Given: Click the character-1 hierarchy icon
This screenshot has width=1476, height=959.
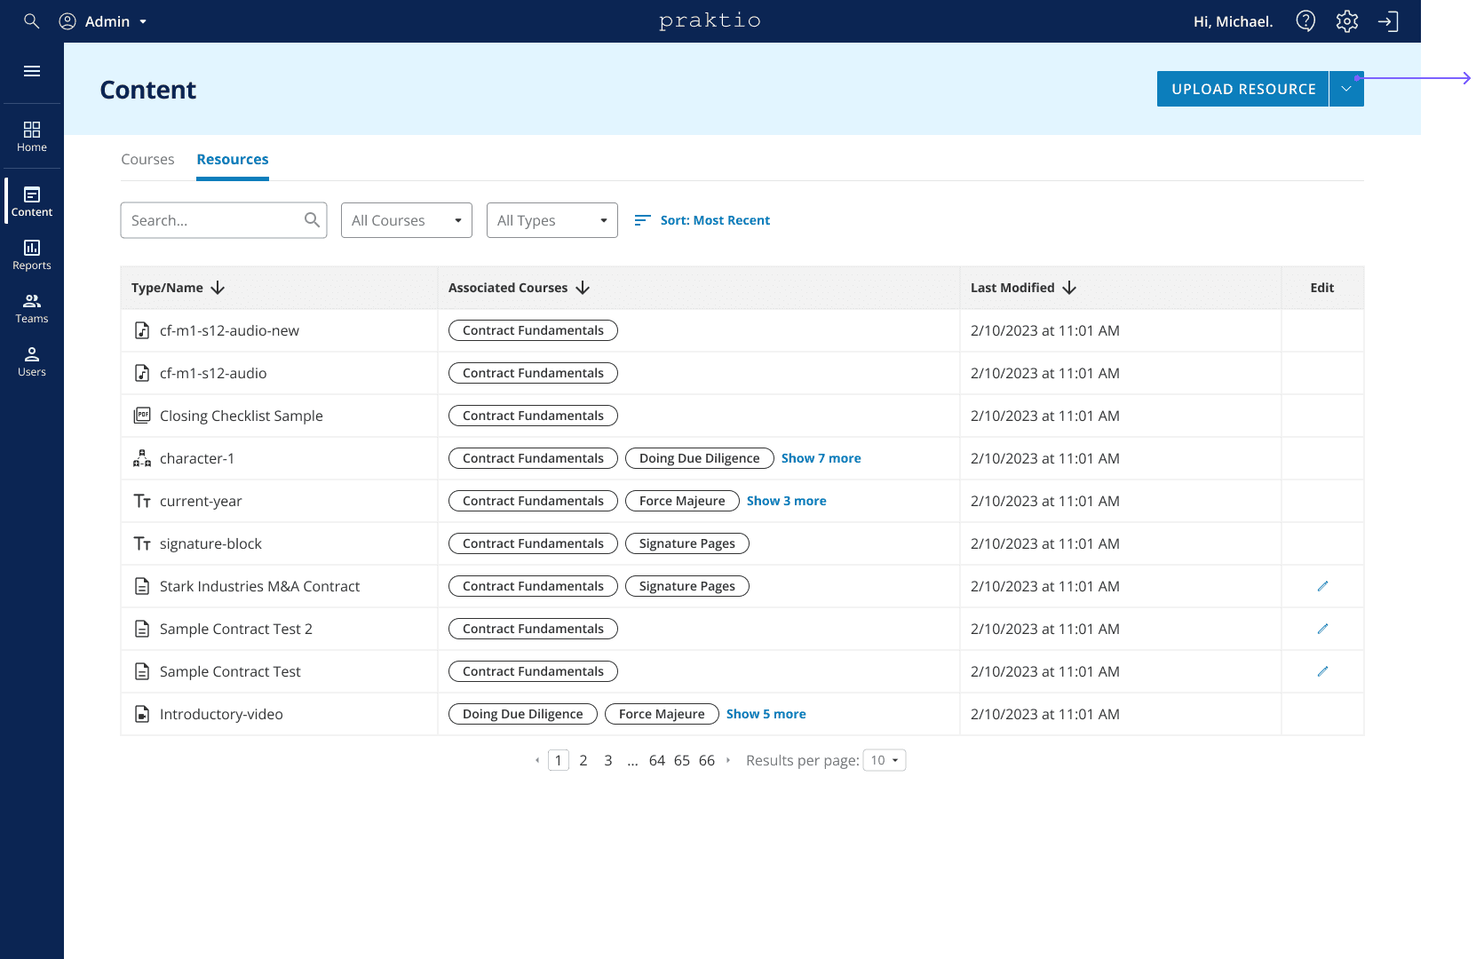Looking at the screenshot, I should coord(142,458).
